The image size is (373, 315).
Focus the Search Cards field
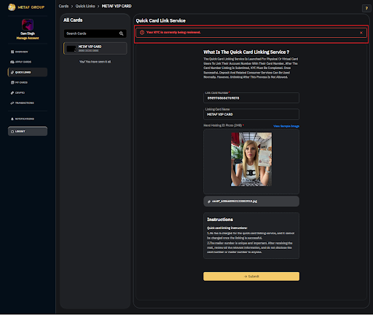[95, 33]
